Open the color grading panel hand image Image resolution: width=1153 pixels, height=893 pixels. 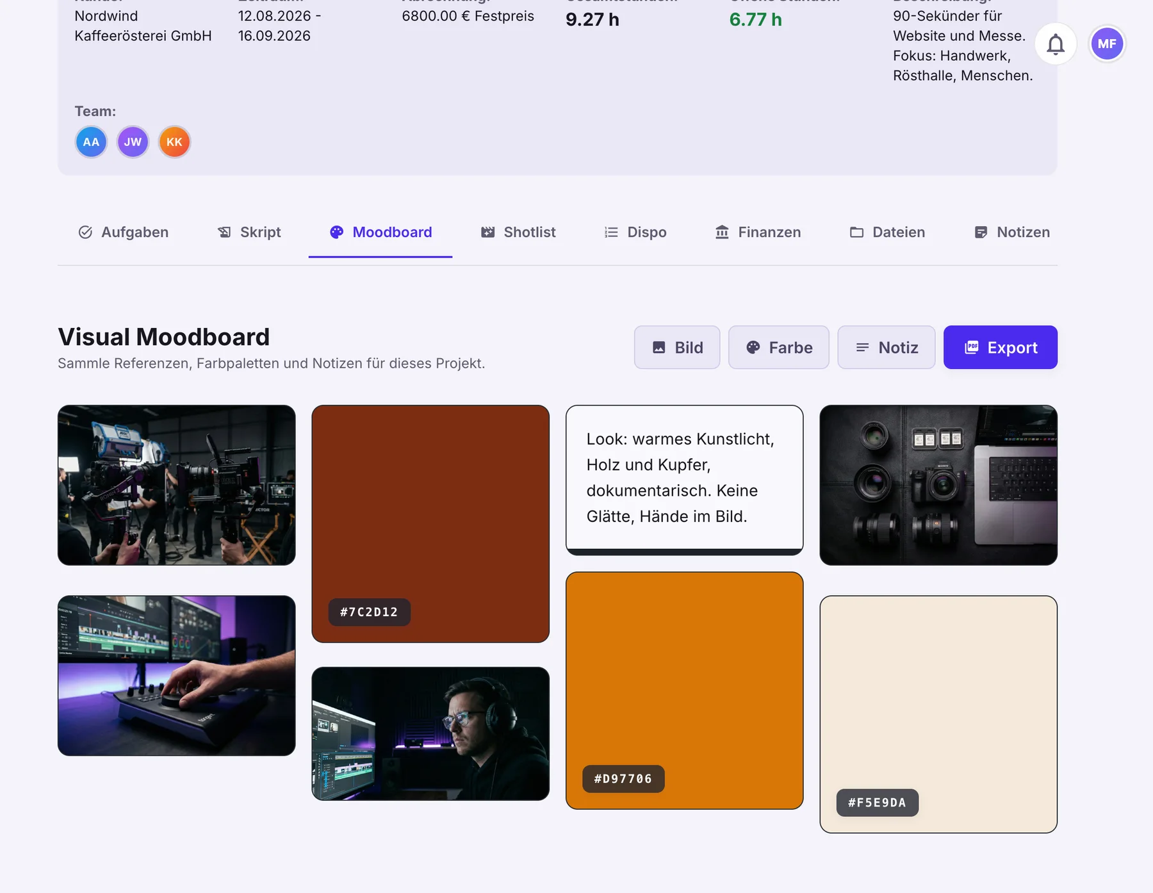coord(177,676)
